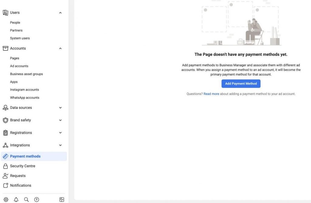Click the Data sources icon
The height and width of the screenshot is (203, 311).
click(5, 108)
